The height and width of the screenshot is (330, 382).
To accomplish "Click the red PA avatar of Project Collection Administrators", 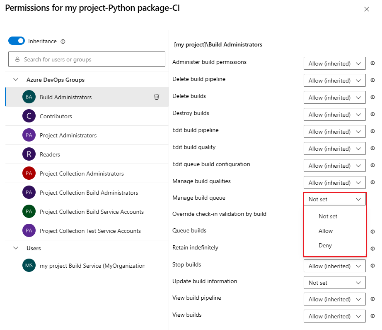I will [x=29, y=173].
